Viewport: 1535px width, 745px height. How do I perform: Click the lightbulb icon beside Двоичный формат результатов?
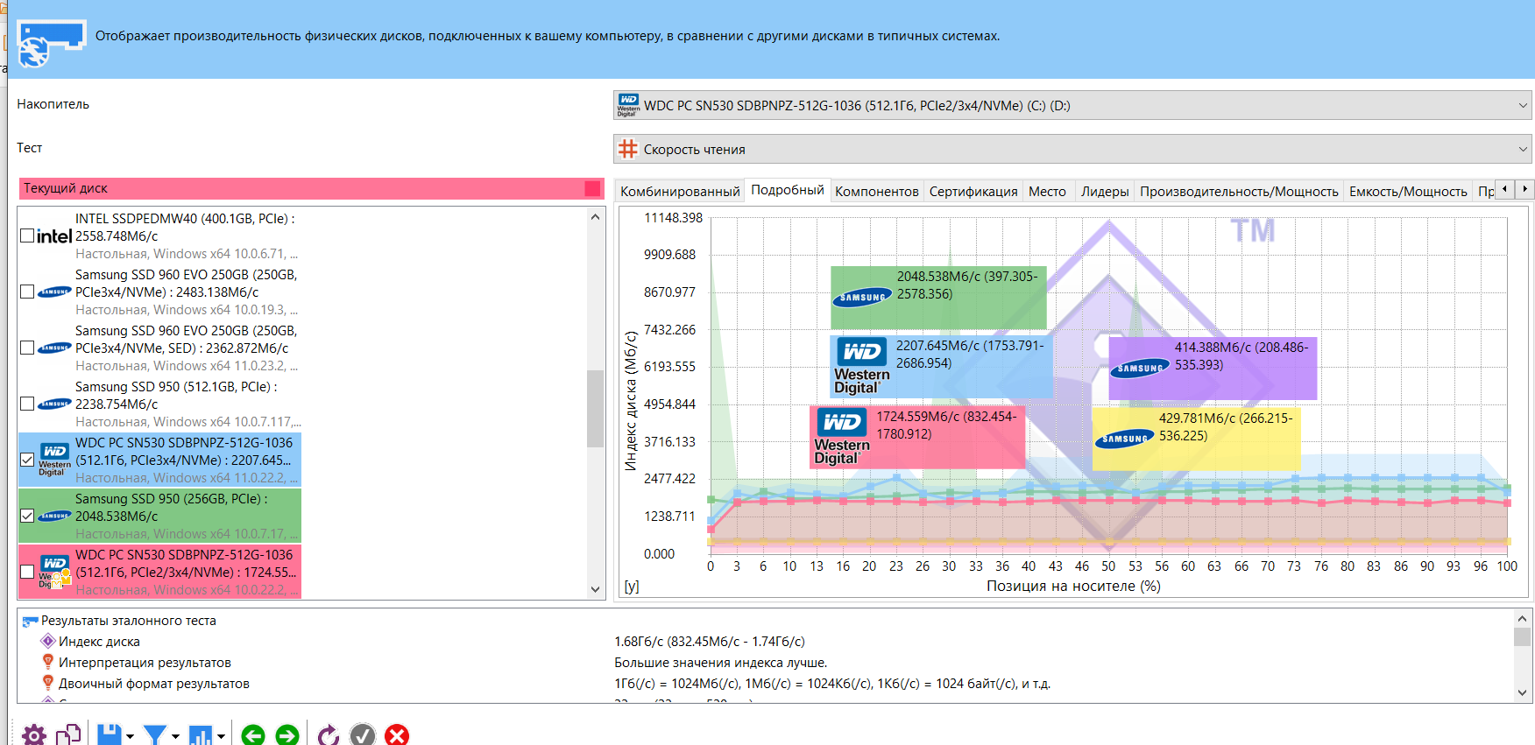click(x=48, y=683)
